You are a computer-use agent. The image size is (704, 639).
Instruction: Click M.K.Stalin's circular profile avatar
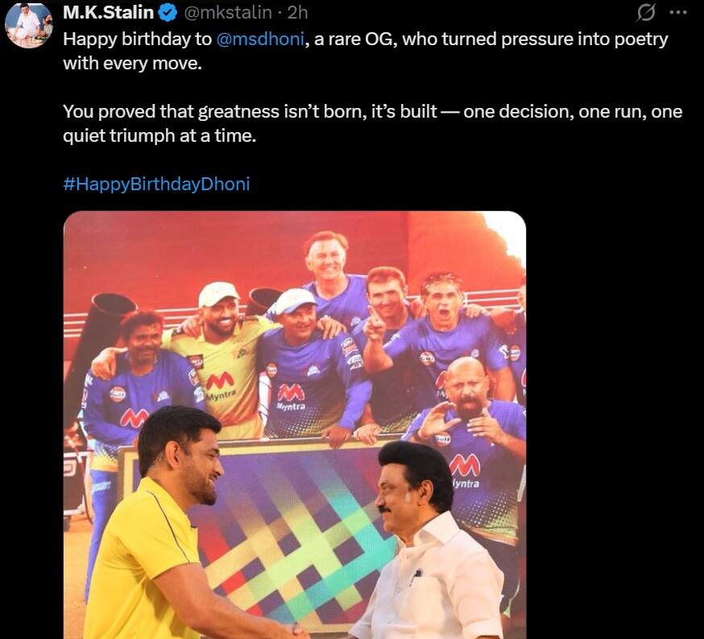coord(27,24)
